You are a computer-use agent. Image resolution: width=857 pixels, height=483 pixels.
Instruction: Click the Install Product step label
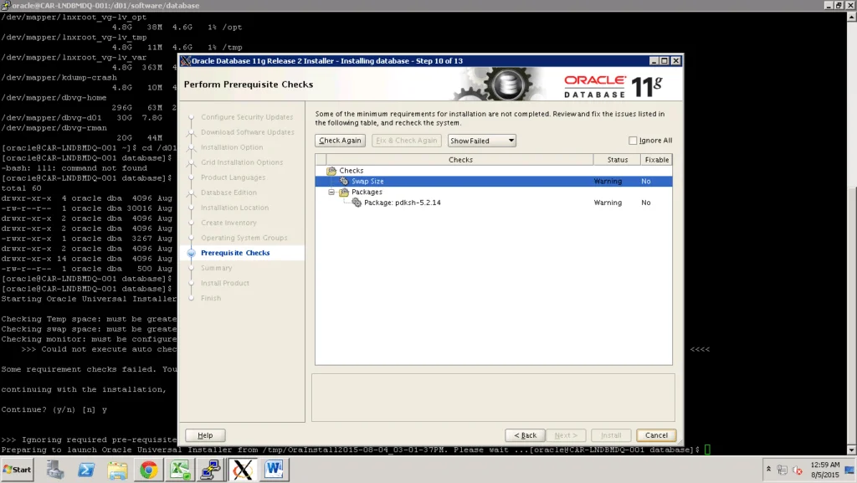click(224, 283)
